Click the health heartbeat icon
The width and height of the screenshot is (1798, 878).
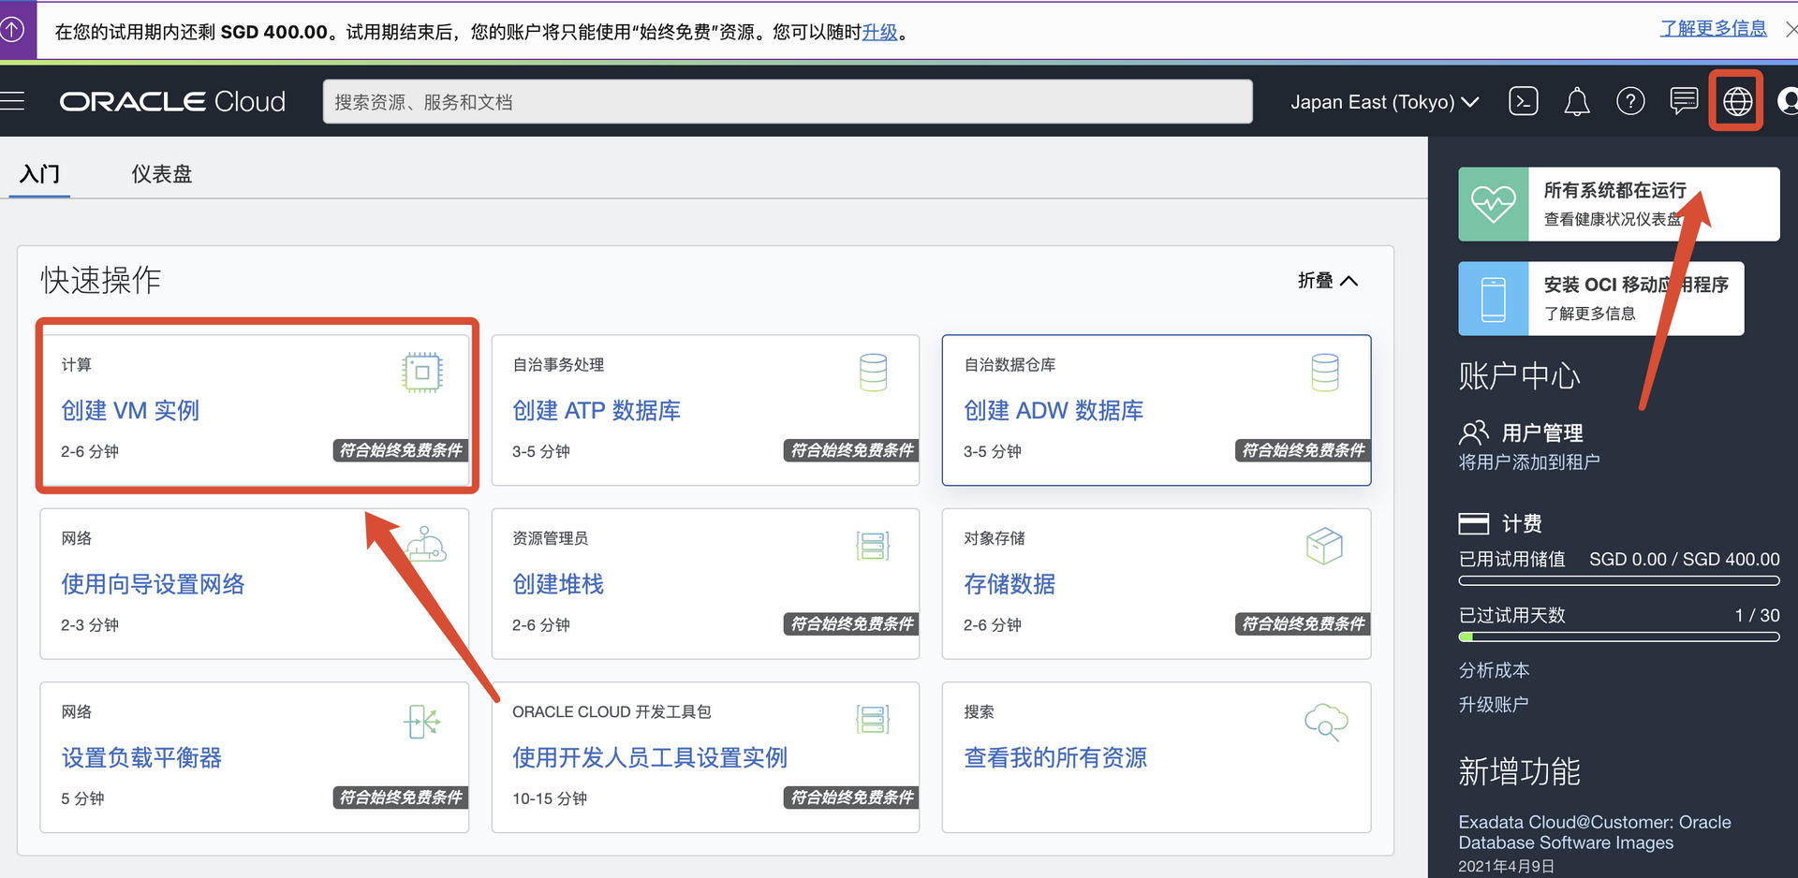[x=1494, y=204]
